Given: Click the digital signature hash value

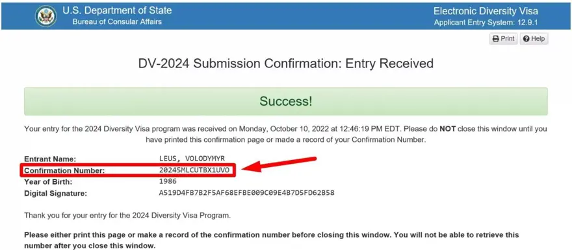Looking at the screenshot, I should (x=246, y=192).
